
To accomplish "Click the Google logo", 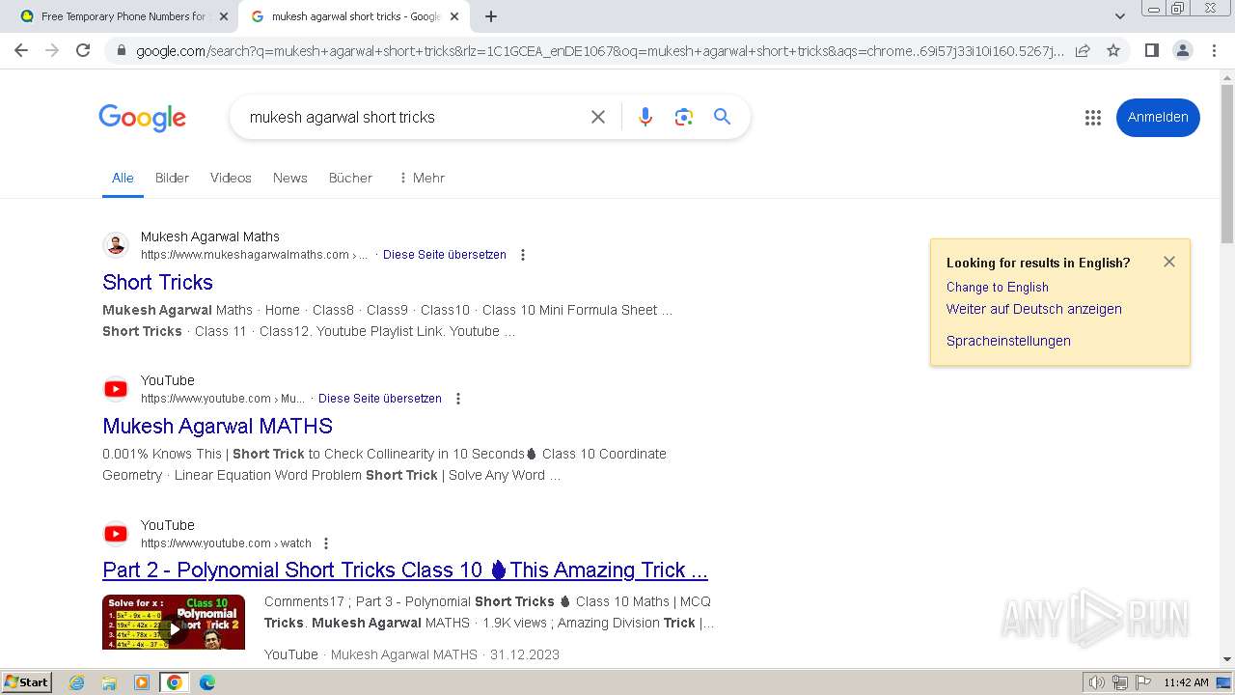I will click(x=142, y=118).
